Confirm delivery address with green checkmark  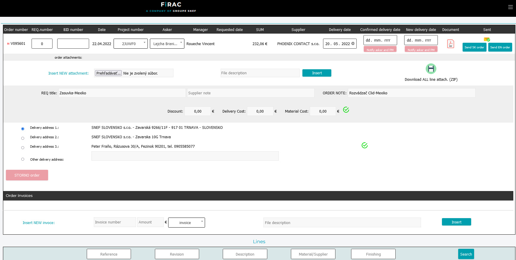[x=365, y=145]
